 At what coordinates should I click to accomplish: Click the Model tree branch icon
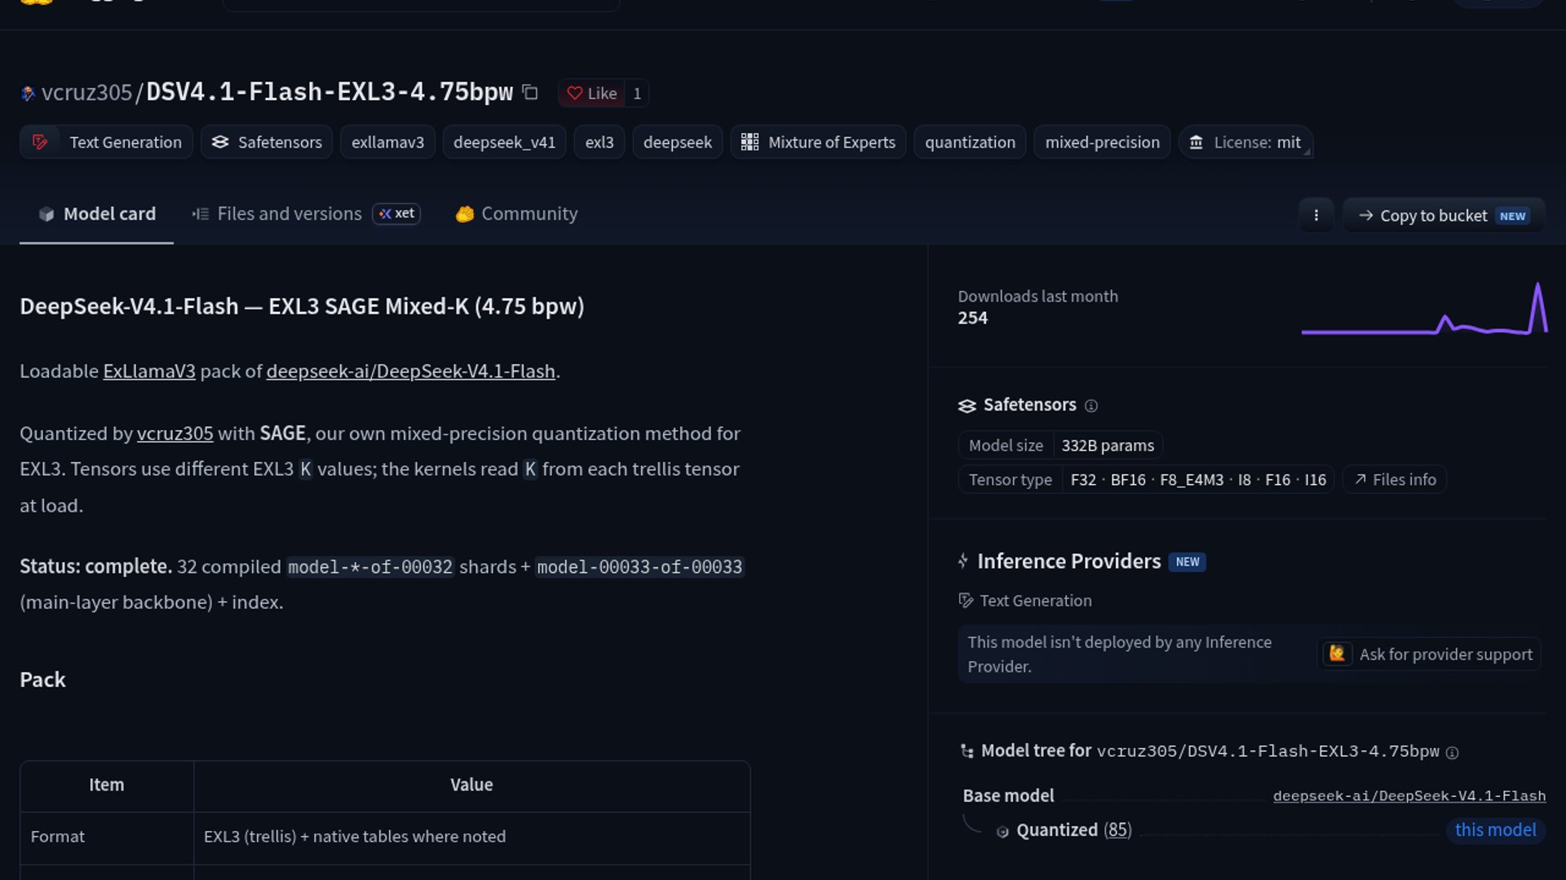pos(967,751)
